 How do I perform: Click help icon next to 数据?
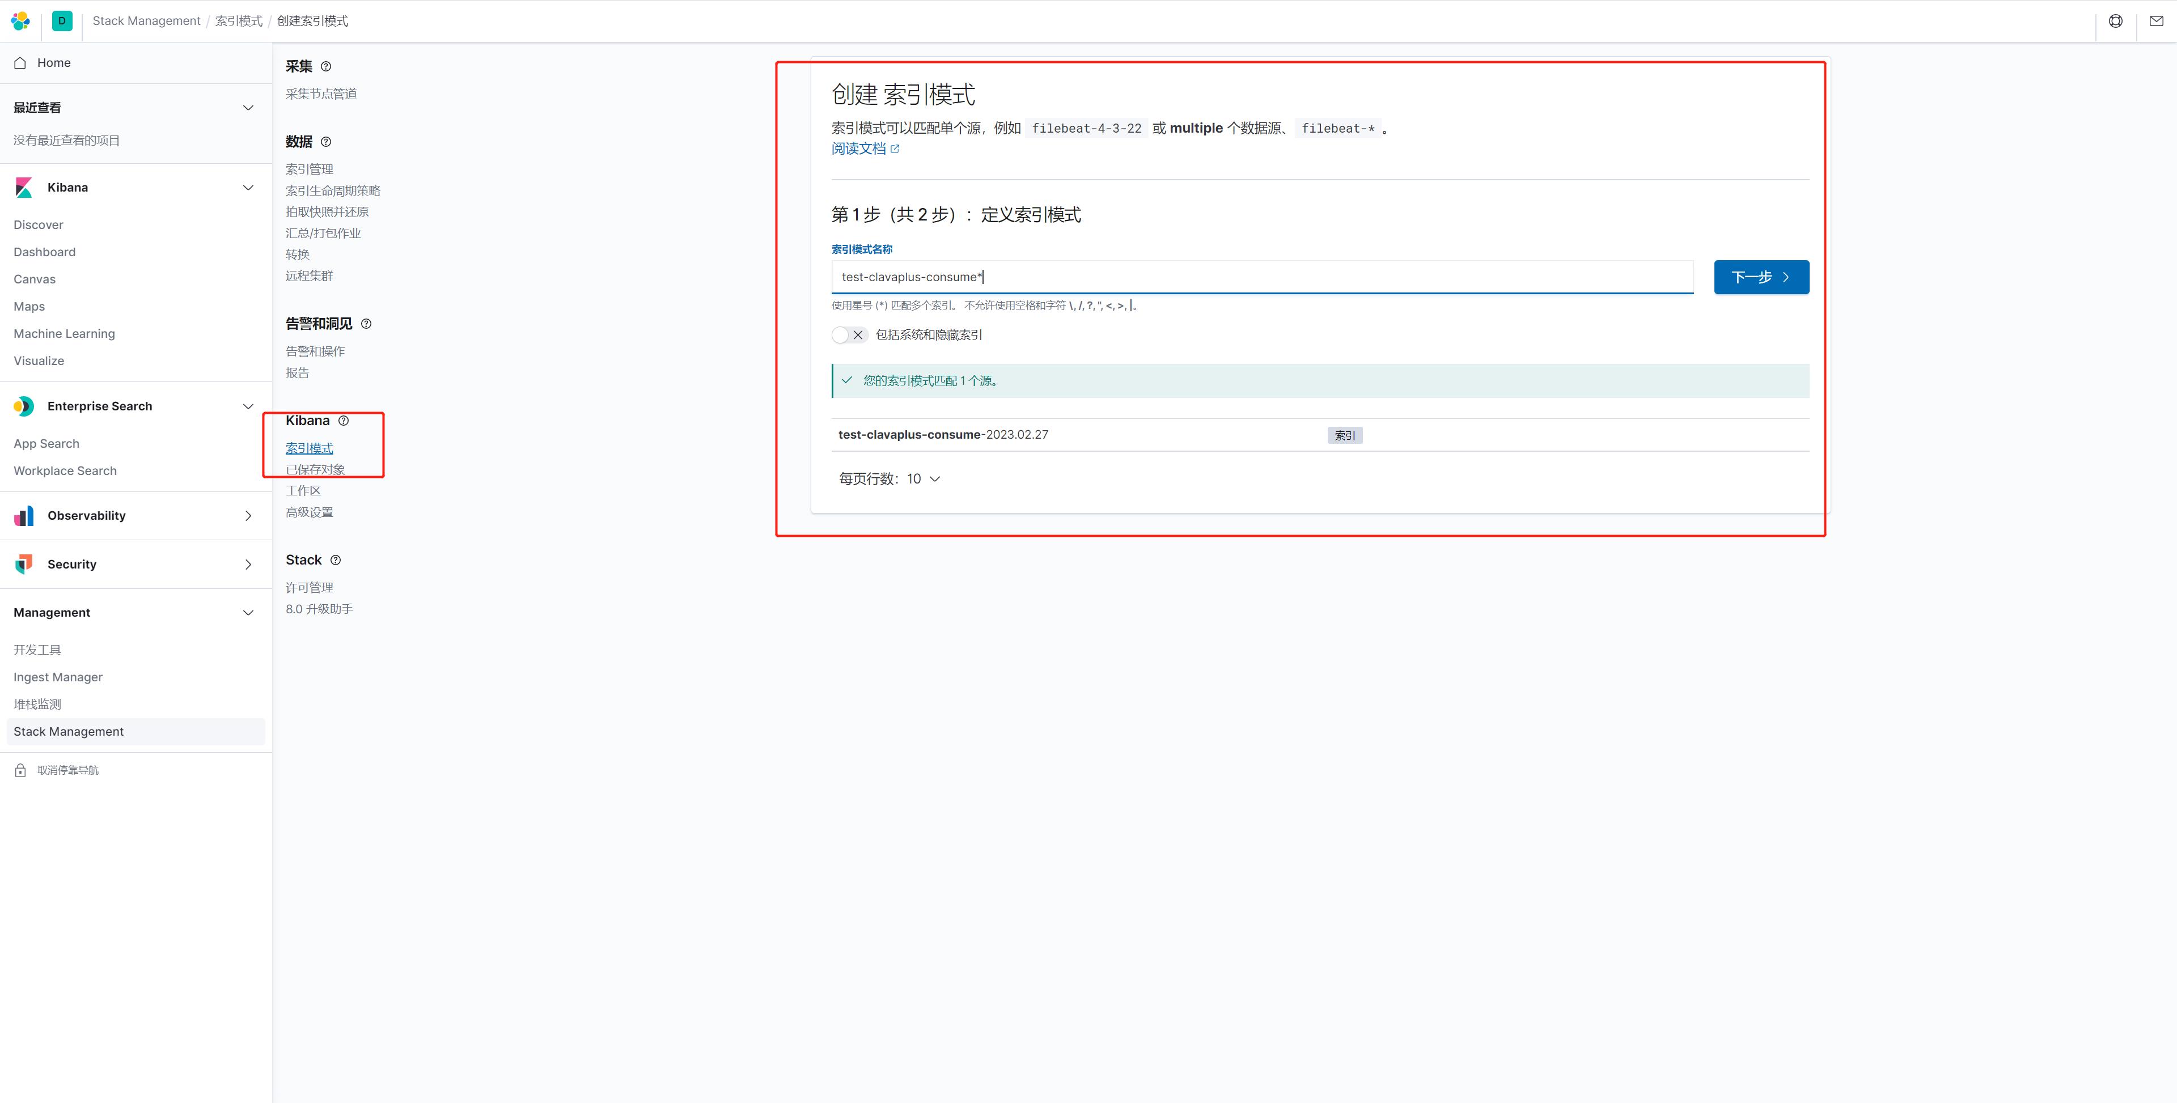(326, 142)
